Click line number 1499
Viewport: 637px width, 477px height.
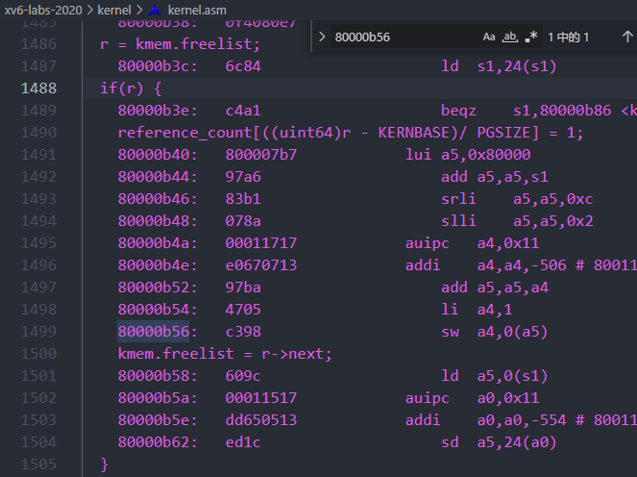click(x=38, y=332)
